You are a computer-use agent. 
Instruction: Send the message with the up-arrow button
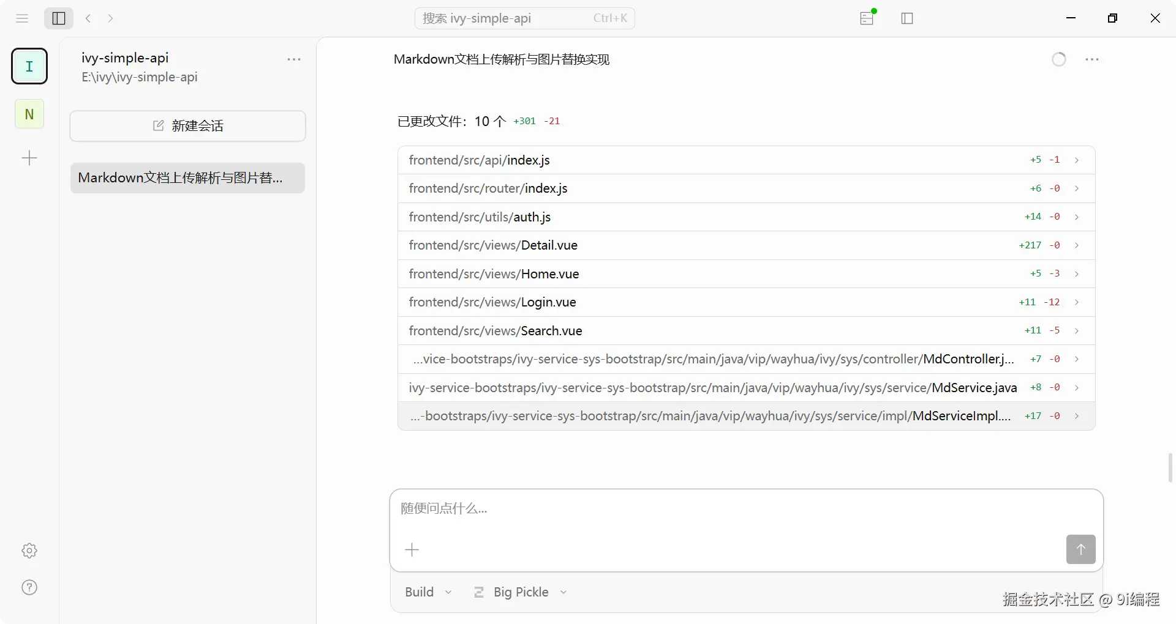(1080, 549)
